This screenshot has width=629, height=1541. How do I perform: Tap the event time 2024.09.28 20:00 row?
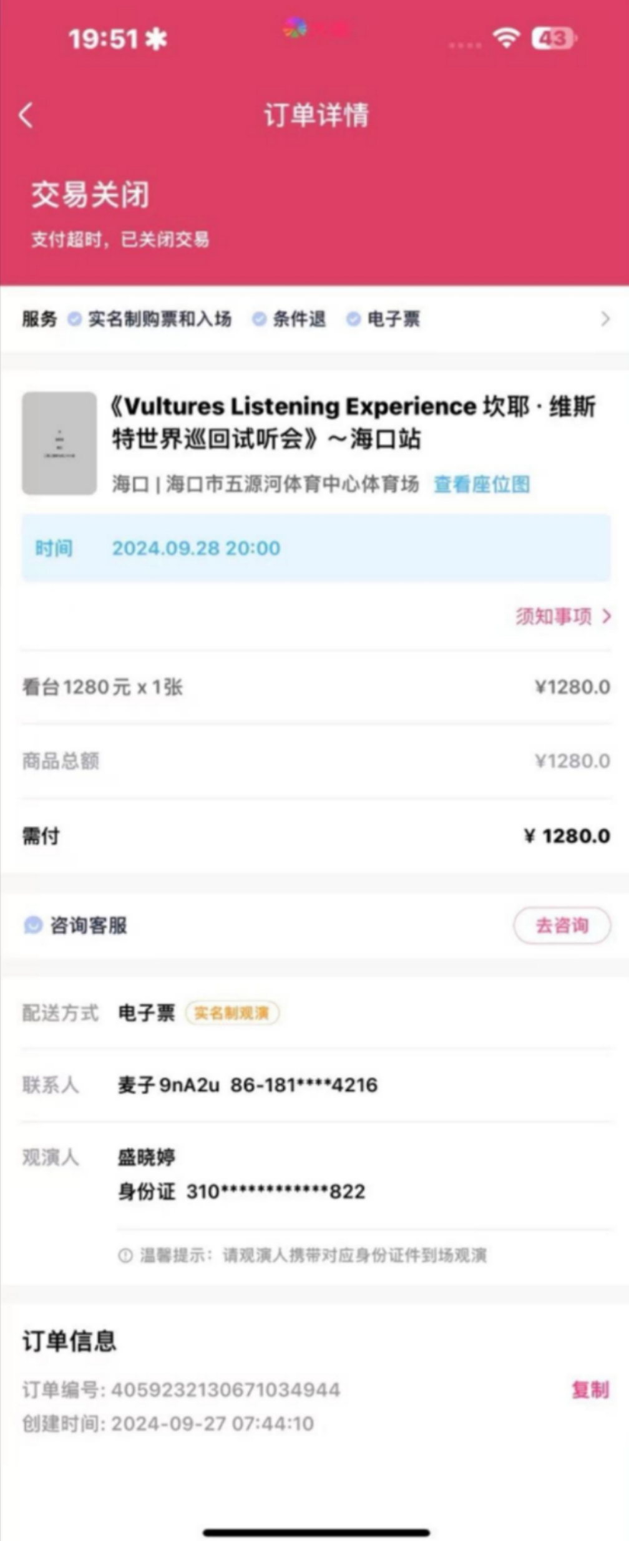pos(316,548)
